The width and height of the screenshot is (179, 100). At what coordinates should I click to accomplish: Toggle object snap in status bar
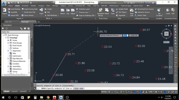click(135, 92)
